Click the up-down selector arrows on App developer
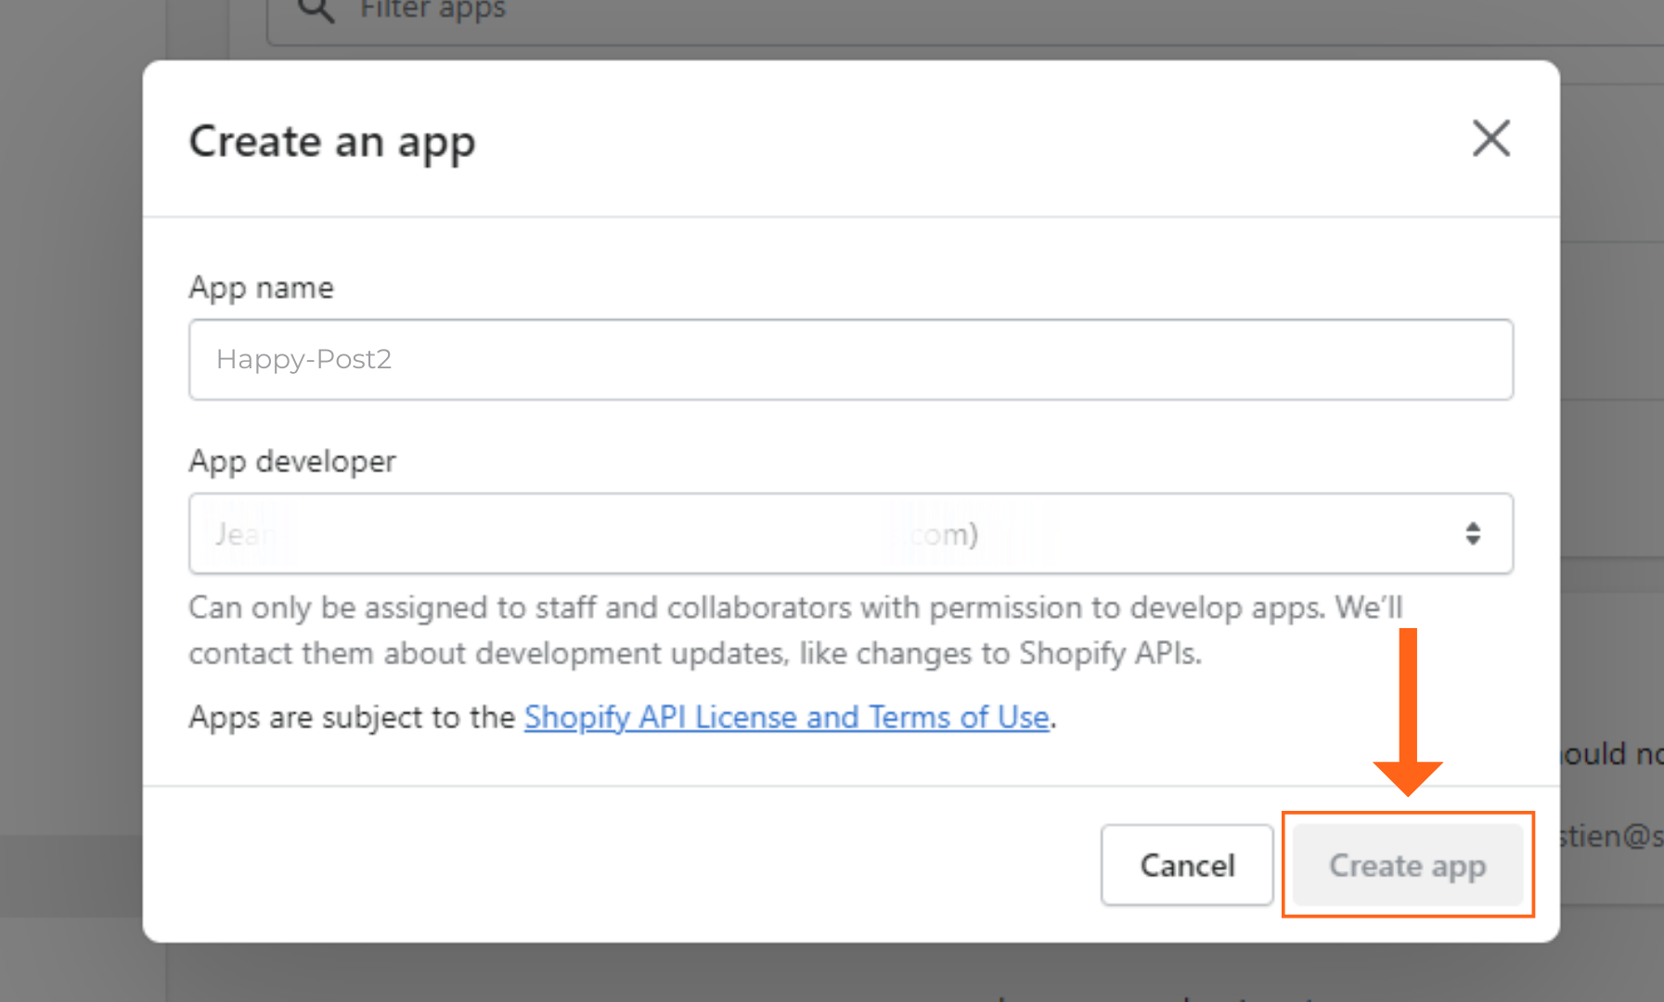Viewport: 1664px width, 1002px height. coord(1472,533)
